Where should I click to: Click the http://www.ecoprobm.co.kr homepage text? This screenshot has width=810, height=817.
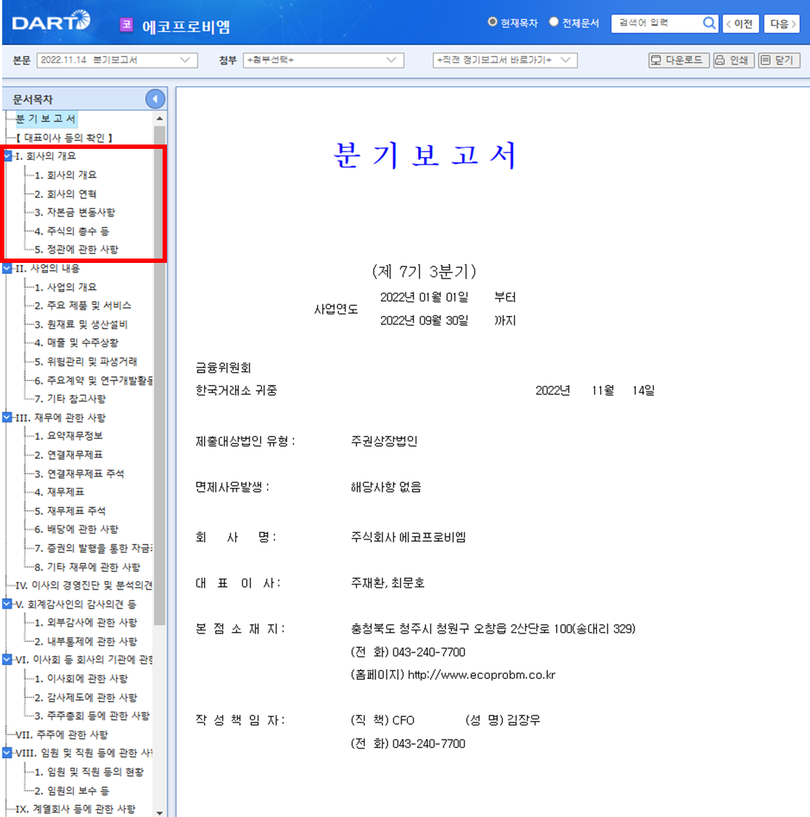click(481, 675)
